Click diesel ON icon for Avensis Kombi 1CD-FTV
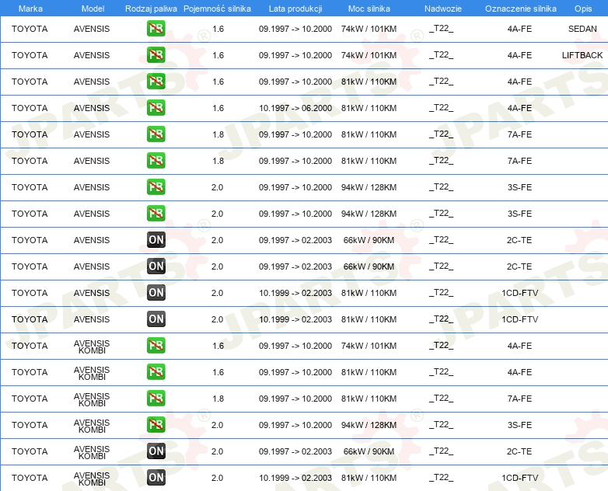The image size is (608, 491). pyautogui.click(x=155, y=477)
